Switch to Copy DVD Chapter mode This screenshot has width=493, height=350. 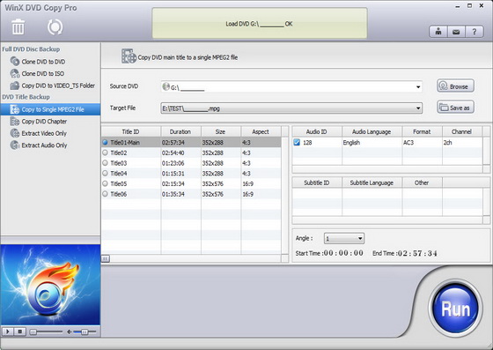39,121
